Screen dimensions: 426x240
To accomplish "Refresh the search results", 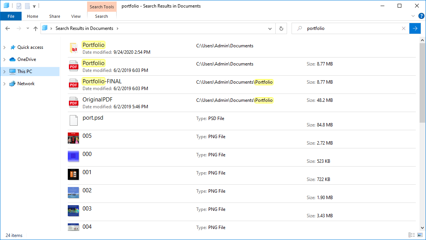I will pos(281,28).
